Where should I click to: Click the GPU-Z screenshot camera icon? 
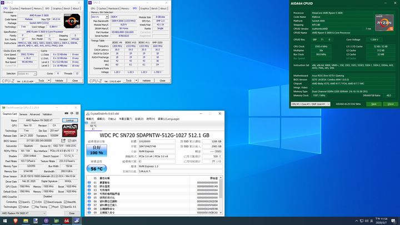pos(66,113)
